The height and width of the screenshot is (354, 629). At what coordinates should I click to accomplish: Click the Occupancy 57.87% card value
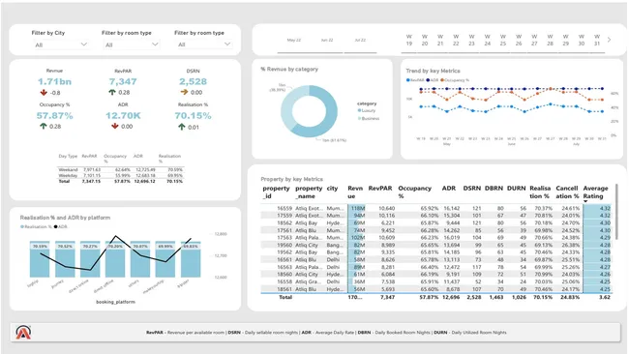(x=54, y=116)
